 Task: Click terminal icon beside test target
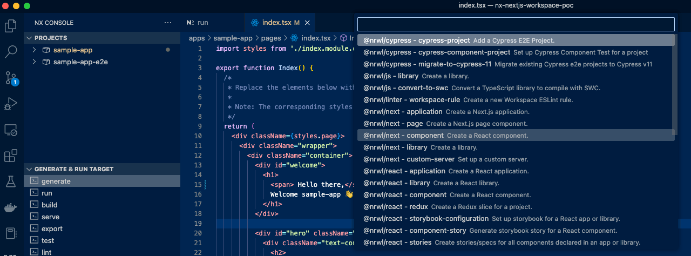pyautogui.click(x=34, y=241)
